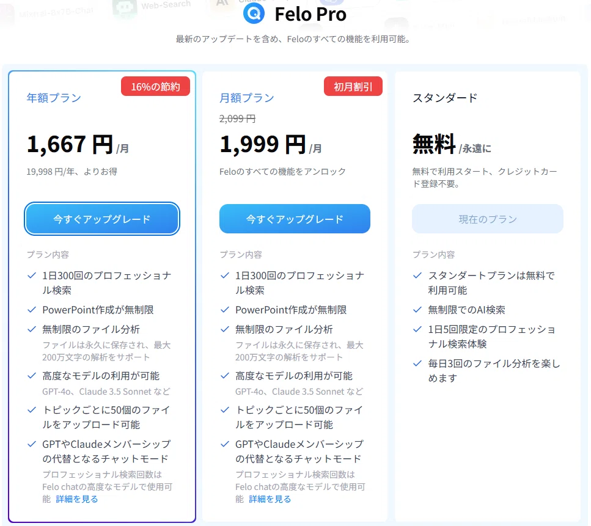The height and width of the screenshot is (526, 591).
Task: Click the monthly plan upgrade button
Action: (x=295, y=219)
